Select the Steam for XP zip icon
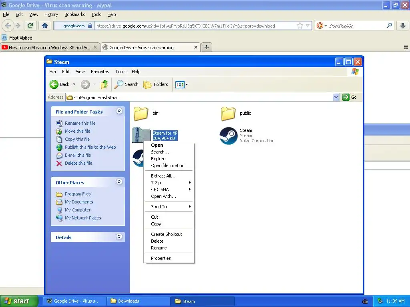410x307 pixels. [x=141, y=134]
